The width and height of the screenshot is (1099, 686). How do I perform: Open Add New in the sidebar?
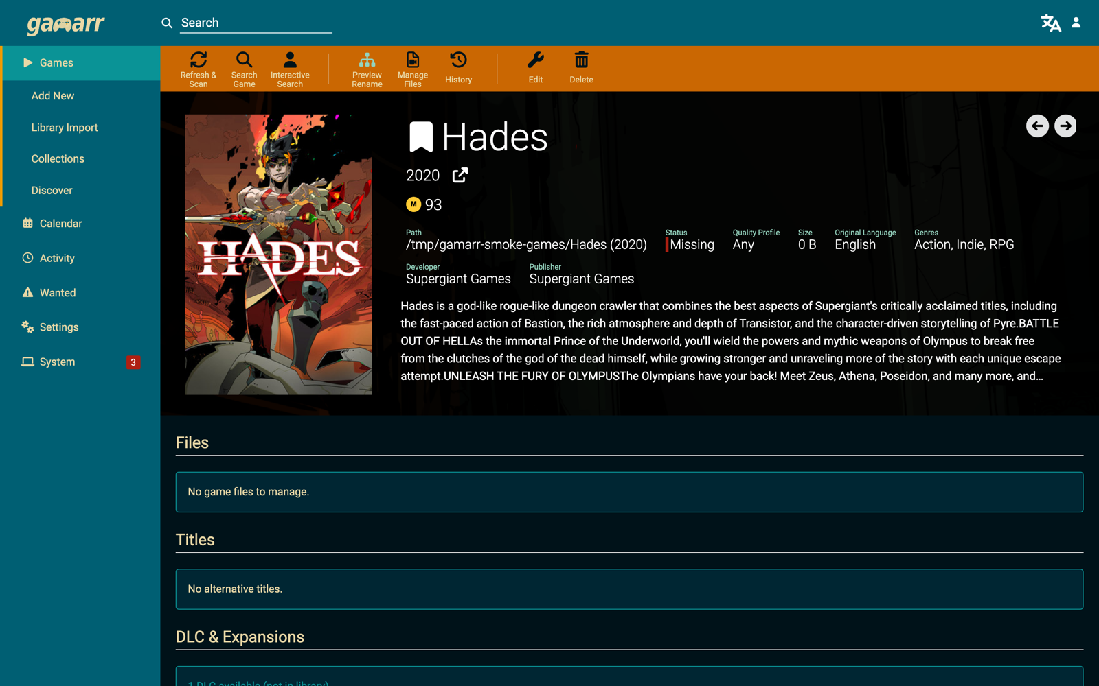(82, 96)
